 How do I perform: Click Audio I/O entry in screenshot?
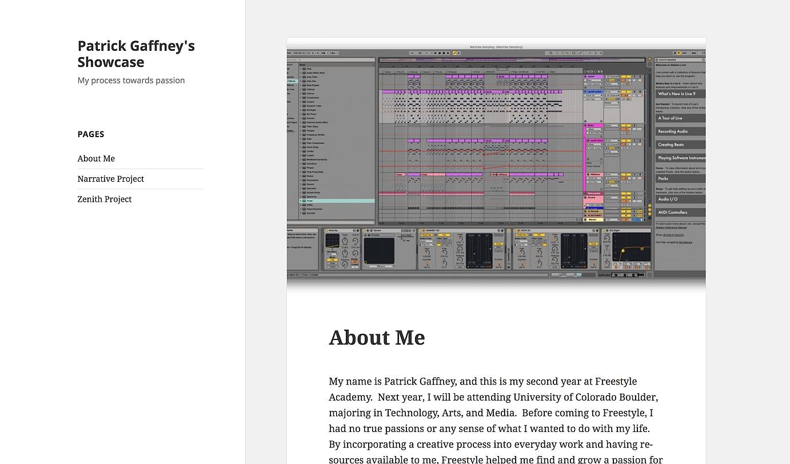[680, 199]
